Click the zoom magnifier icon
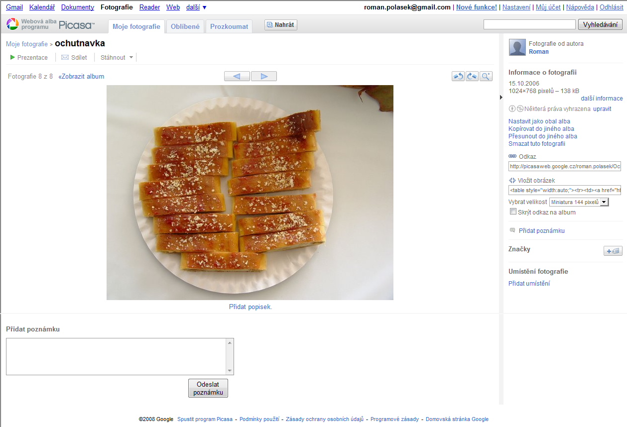The height and width of the screenshot is (427, 627). (486, 76)
